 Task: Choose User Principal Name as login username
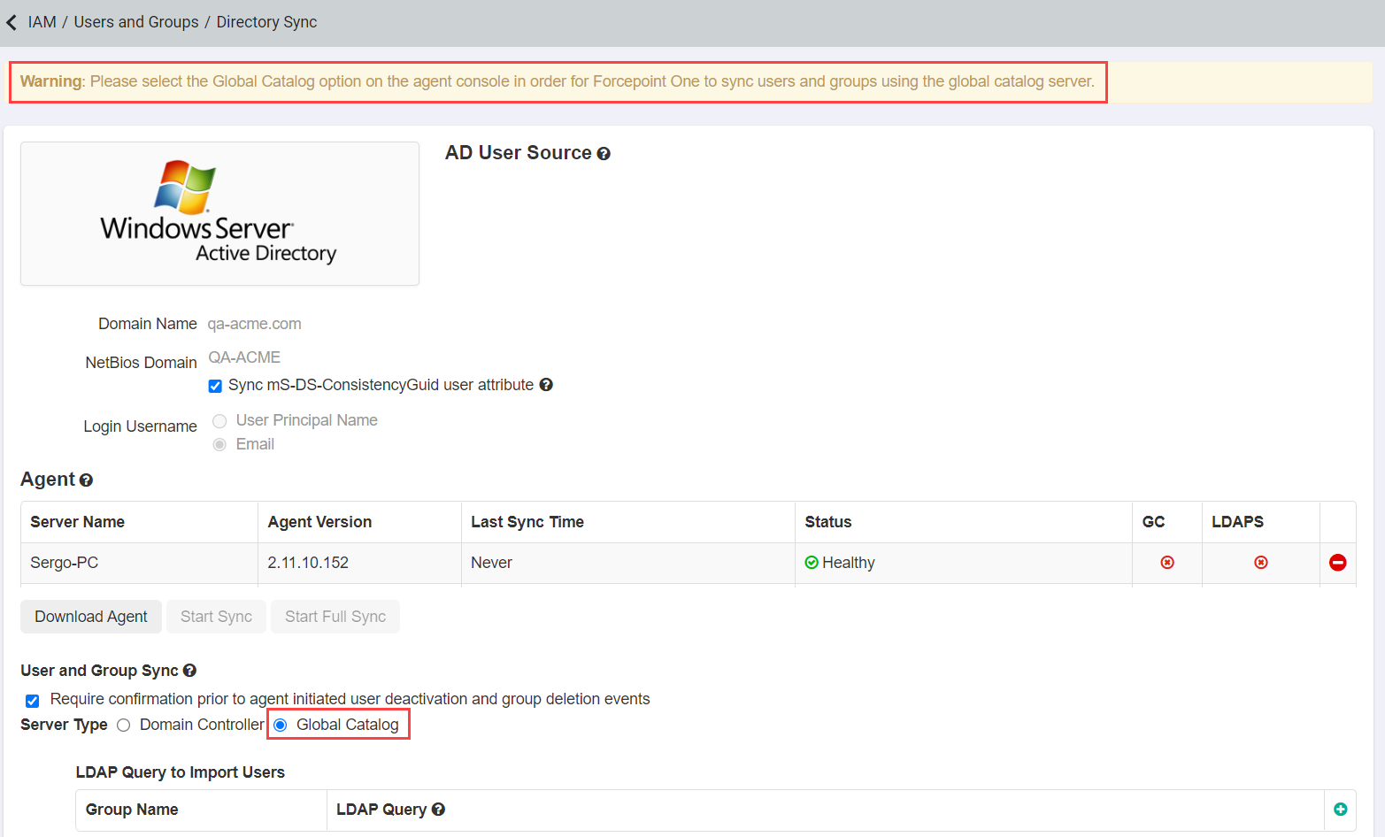219,421
